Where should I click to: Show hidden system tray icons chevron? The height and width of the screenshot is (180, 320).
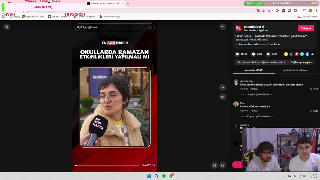click(x=284, y=176)
